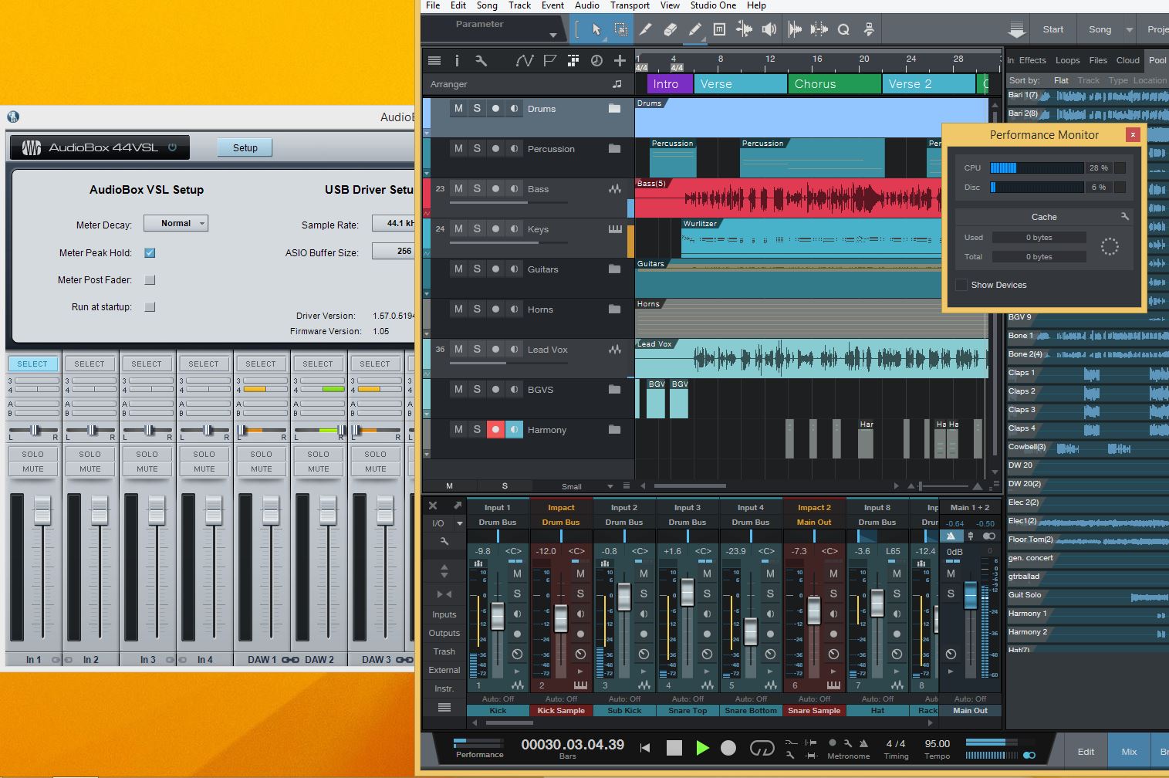Enable the Show Devices checkbox

click(961, 285)
